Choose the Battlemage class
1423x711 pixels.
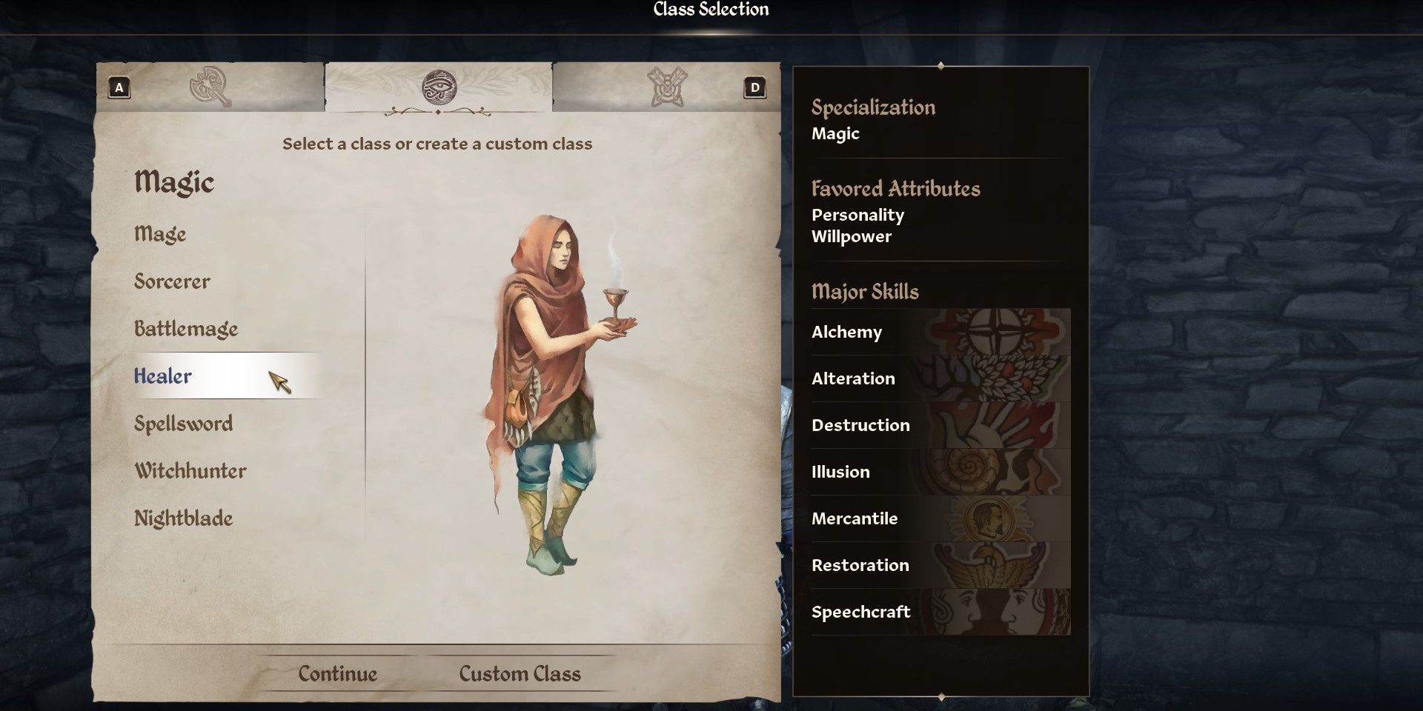[x=186, y=329]
